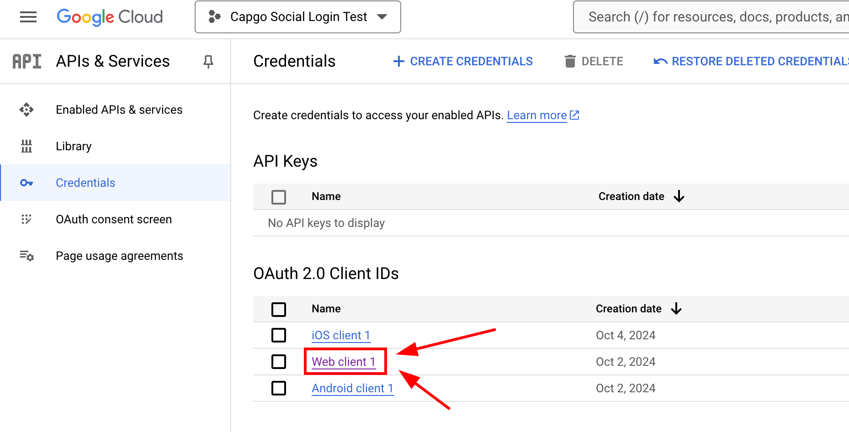Image resolution: width=849 pixels, height=432 pixels.
Task: Navigate to Page usage agreements
Action: [x=119, y=256]
